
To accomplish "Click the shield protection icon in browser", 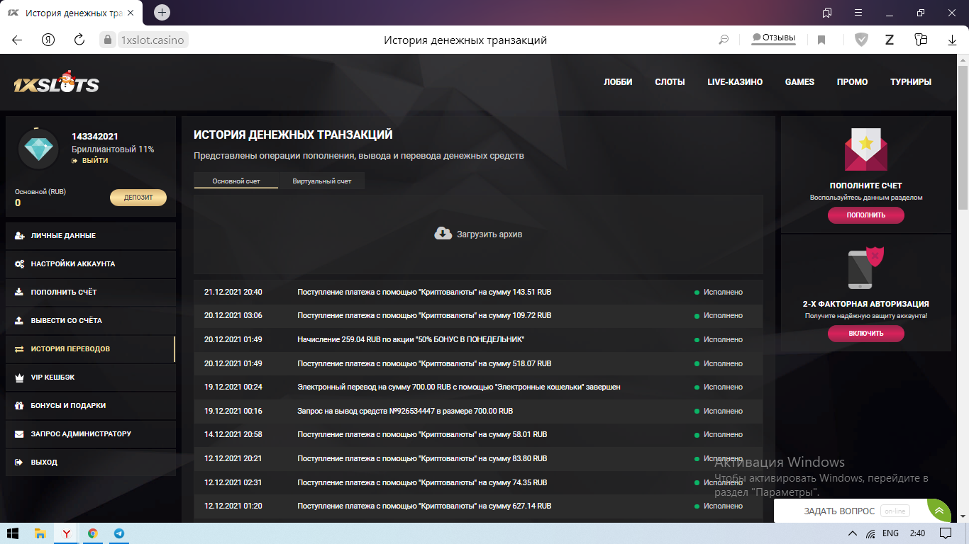I will coord(861,40).
